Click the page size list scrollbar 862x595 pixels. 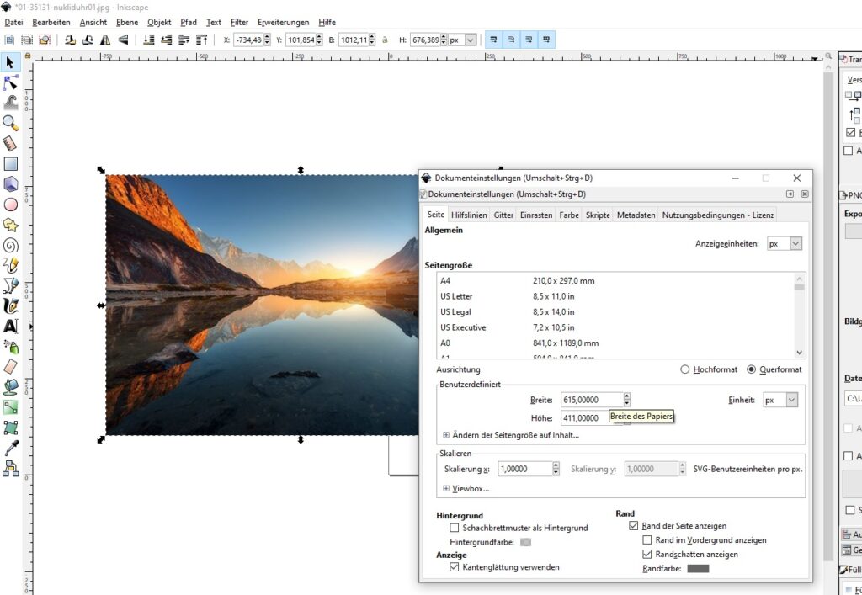click(x=799, y=316)
